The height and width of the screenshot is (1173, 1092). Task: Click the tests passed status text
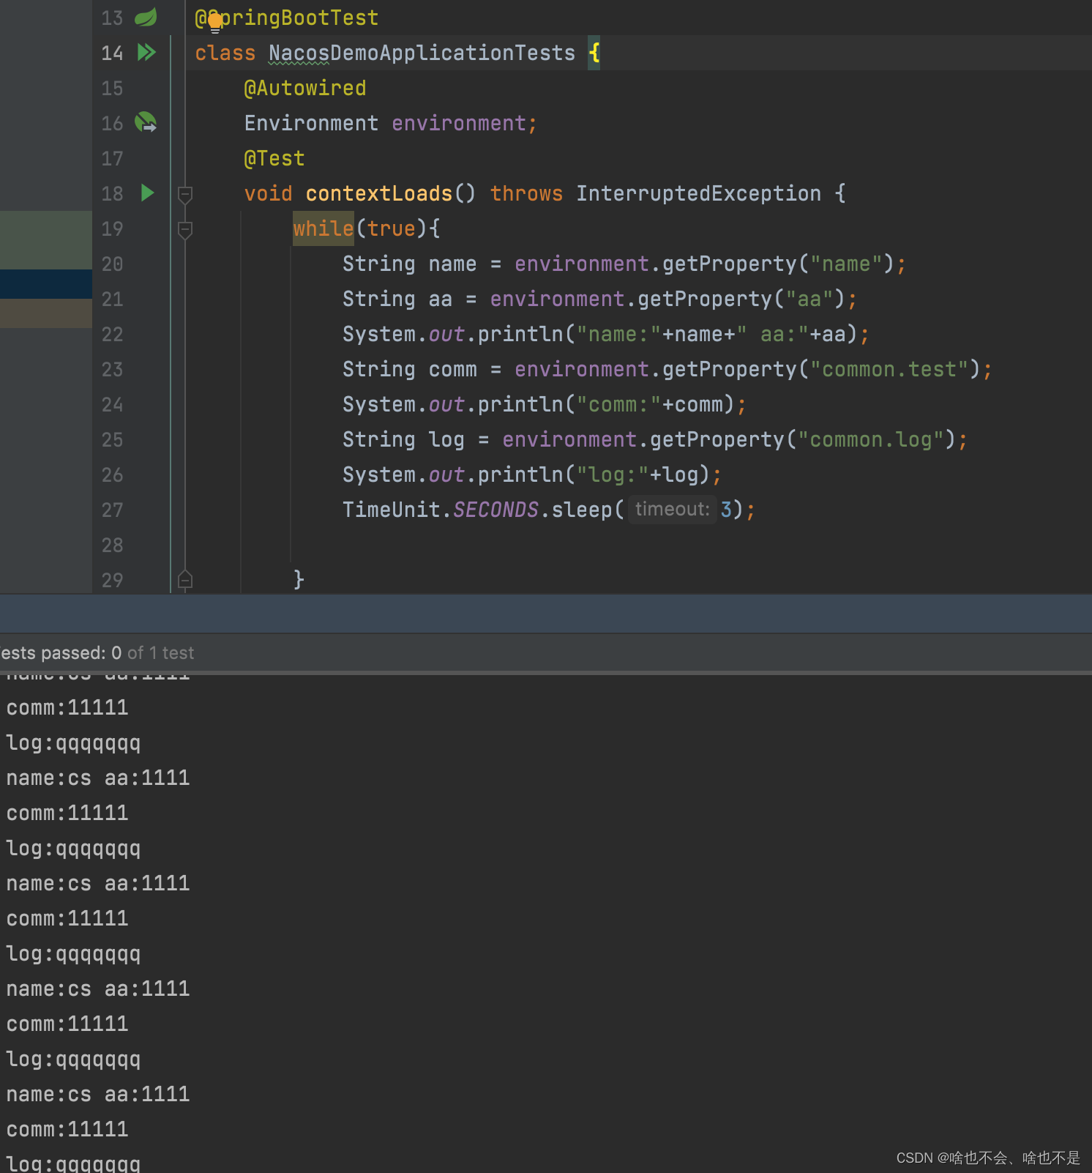pyautogui.click(x=97, y=652)
